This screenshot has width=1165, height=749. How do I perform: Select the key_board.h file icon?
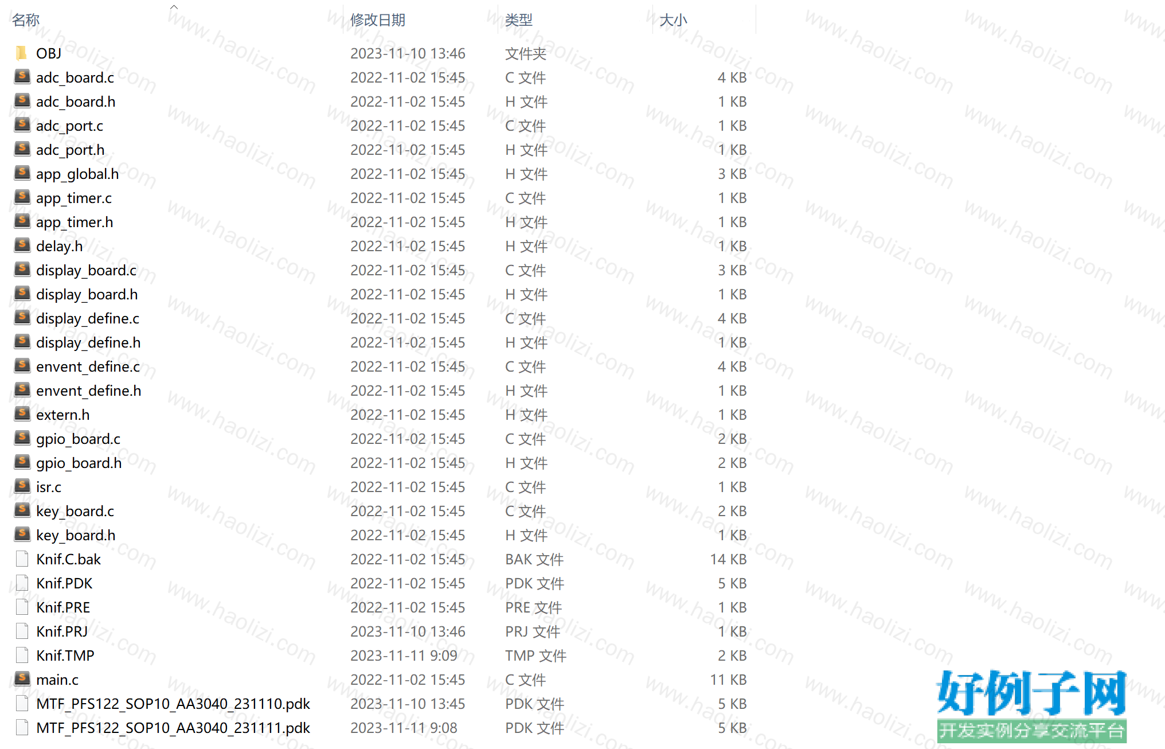point(22,534)
